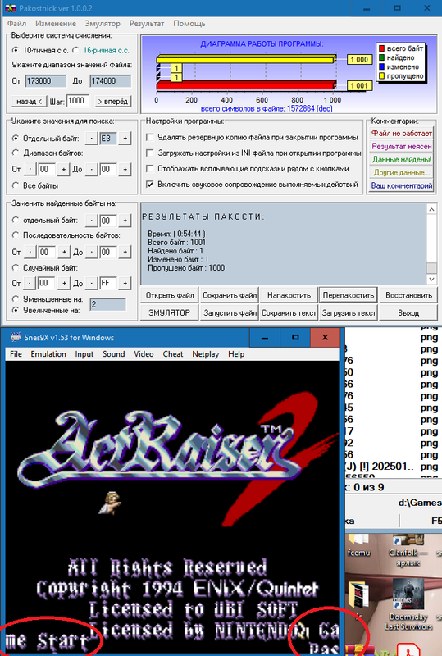
Task: Click the minus button beside FF field
Action: tap(92, 283)
